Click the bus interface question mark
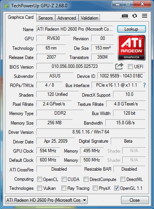Screen dimensions: 154x209 [x=144, y=85]
